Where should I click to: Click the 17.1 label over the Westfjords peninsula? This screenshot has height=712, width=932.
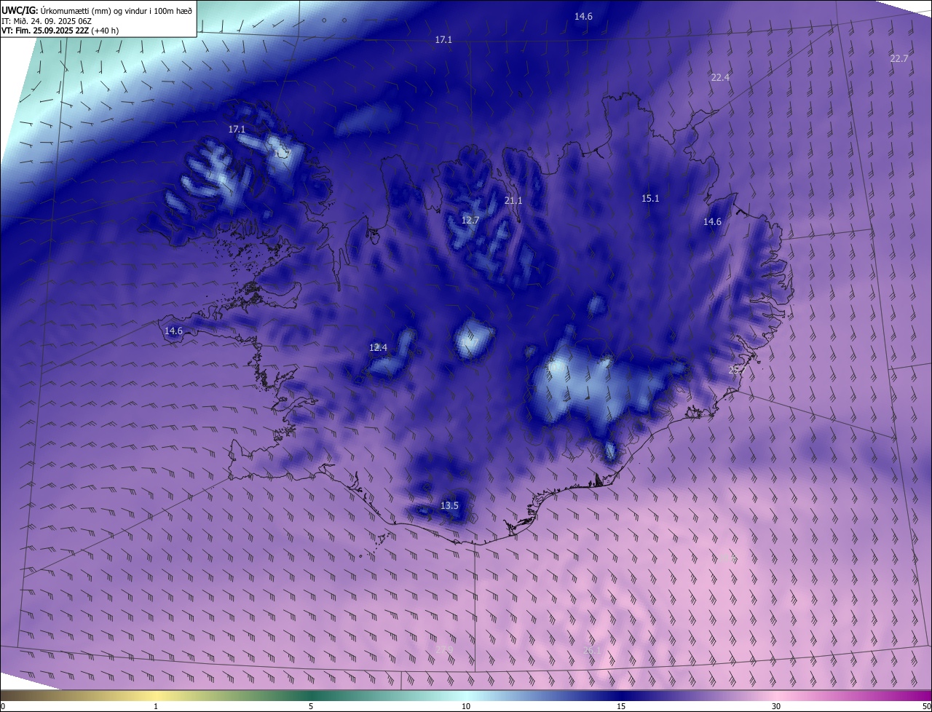[237, 129]
